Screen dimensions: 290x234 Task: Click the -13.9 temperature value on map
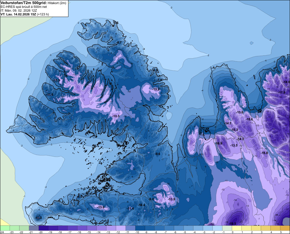click(171, 199)
